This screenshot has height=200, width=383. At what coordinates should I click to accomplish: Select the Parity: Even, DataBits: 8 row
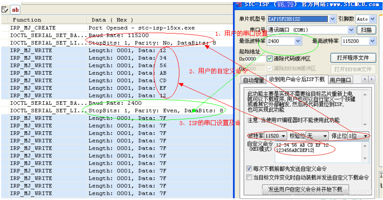[x=117, y=110]
